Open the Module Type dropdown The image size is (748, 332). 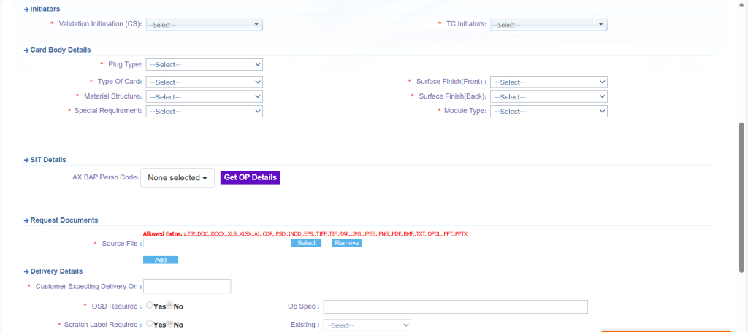(x=548, y=111)
